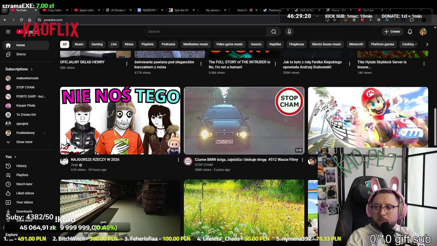Expand the Subscriptions section chevron

point(32,69)
